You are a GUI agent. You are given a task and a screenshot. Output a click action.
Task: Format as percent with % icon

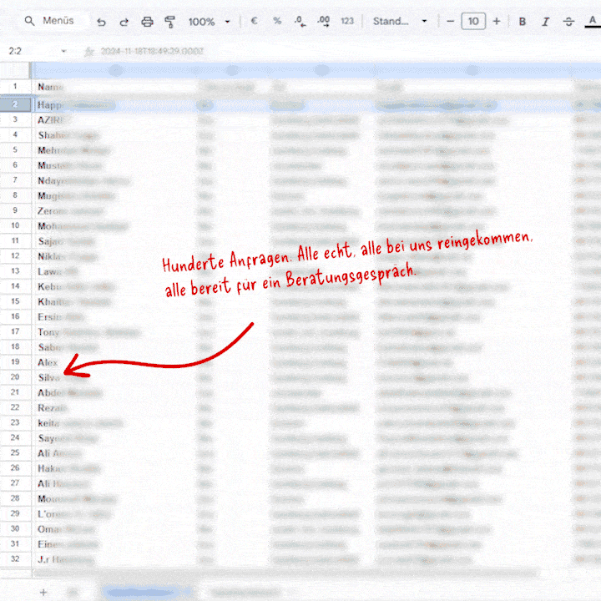coord(277,21)
